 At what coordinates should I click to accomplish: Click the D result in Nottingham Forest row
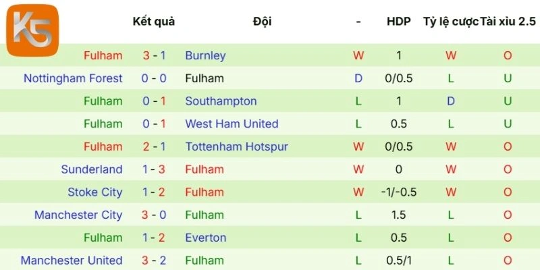[358, 78]
